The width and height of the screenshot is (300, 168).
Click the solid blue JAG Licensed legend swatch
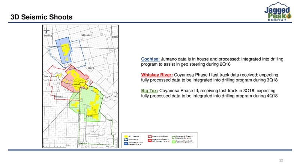pyautogui.click(x=126, y=143)
